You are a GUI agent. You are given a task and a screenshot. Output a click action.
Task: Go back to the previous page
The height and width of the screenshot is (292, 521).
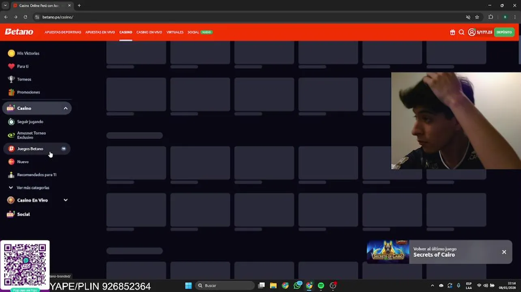(x=6, y=17)
